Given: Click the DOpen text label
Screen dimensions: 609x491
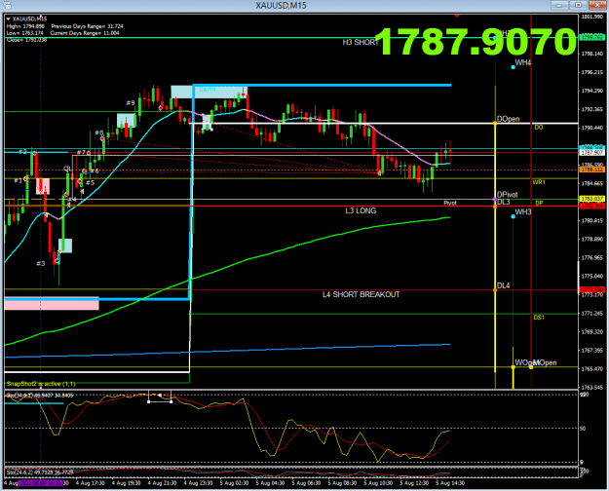Looking at the screenshot, I should click(x=508, y=119).
